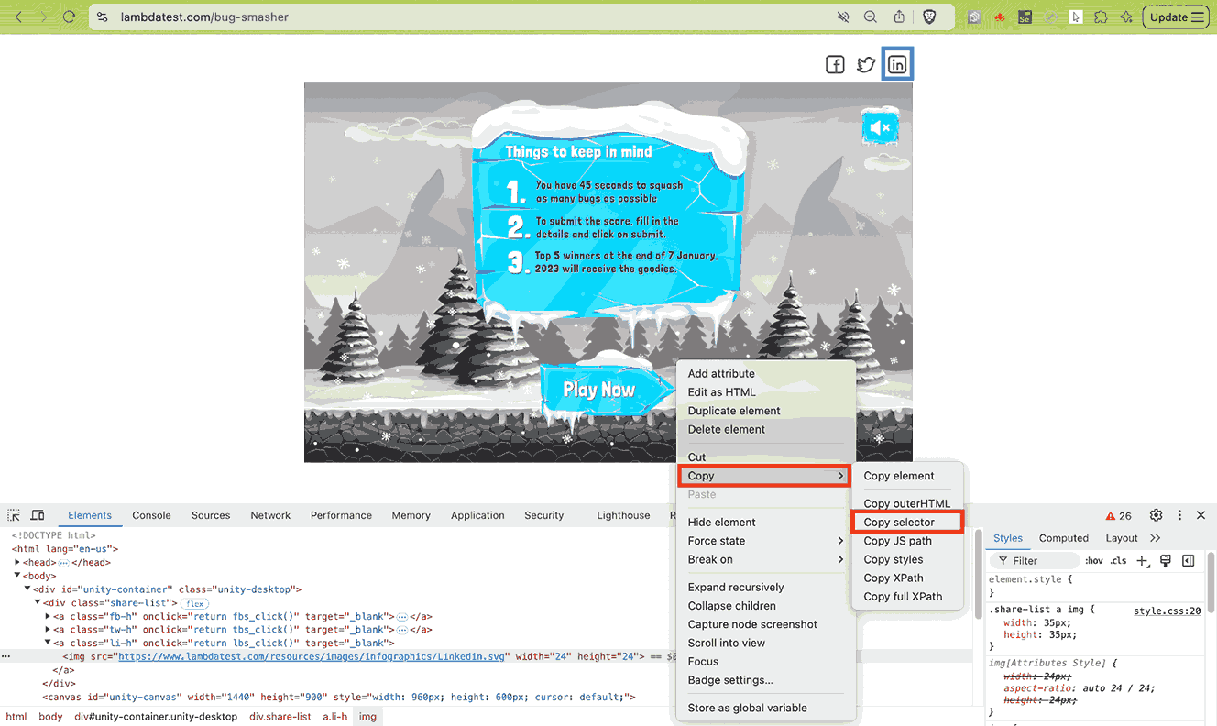This screenshot has width=1217, height=726.
Task: Select the Styles pane tab
Action: (x=1007, y=538)
